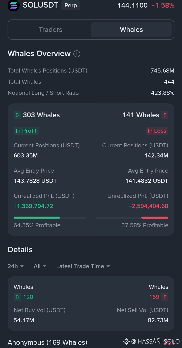
Task: Open the Anonymous (169 Whales) row
Action: pyautogui.click(x=91, y=342)
